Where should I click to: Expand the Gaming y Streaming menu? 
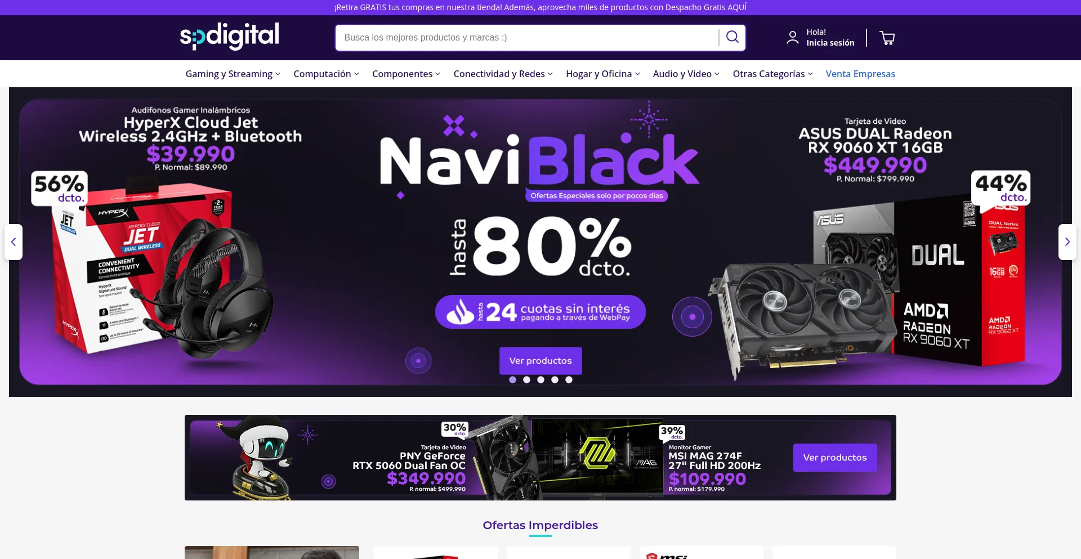(233, 74)
